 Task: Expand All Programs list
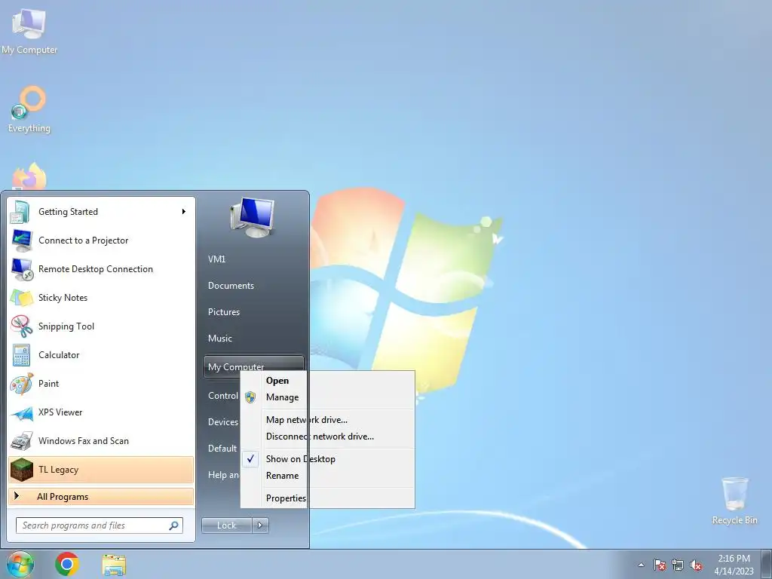[101, 496]
